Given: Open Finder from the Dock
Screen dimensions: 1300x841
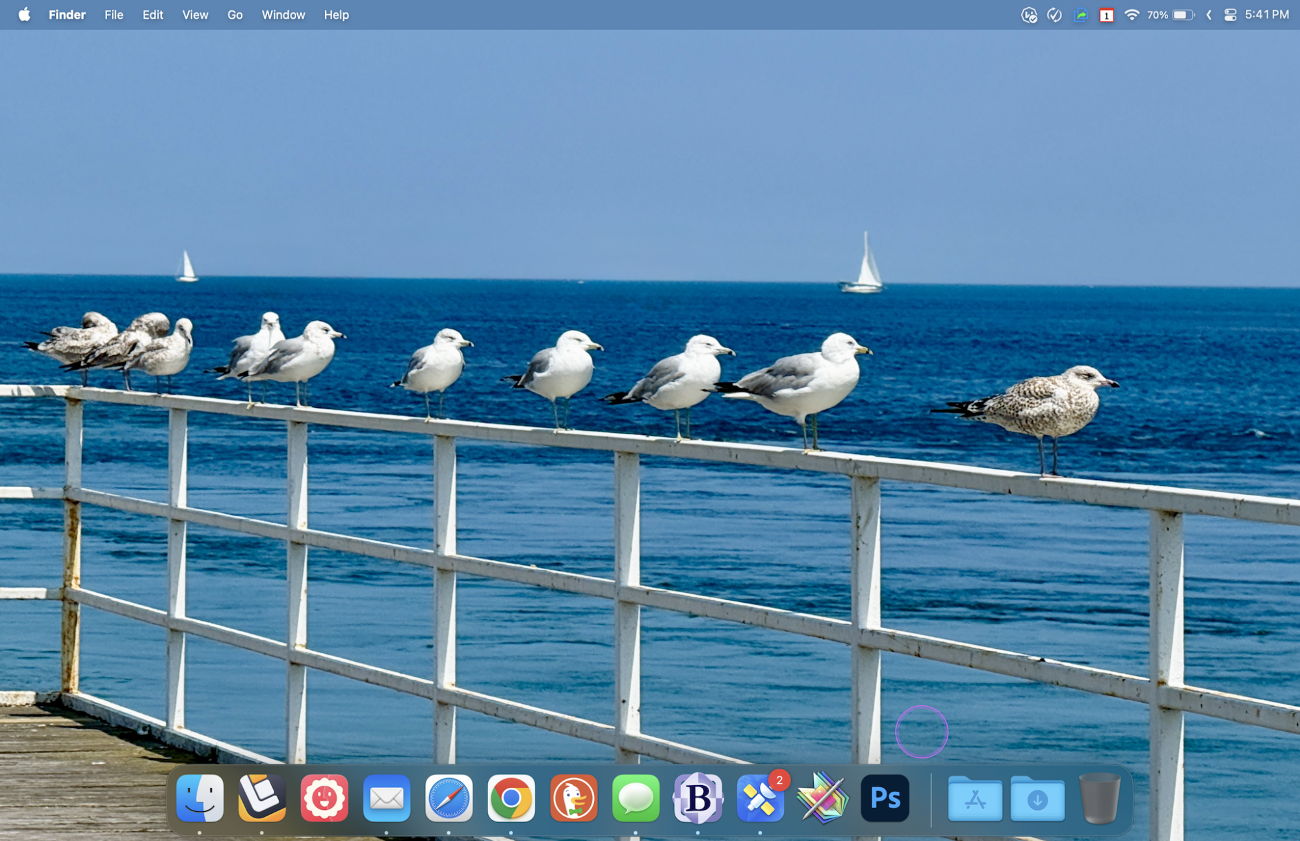Looking at the screenshot, I should [200, 798].
